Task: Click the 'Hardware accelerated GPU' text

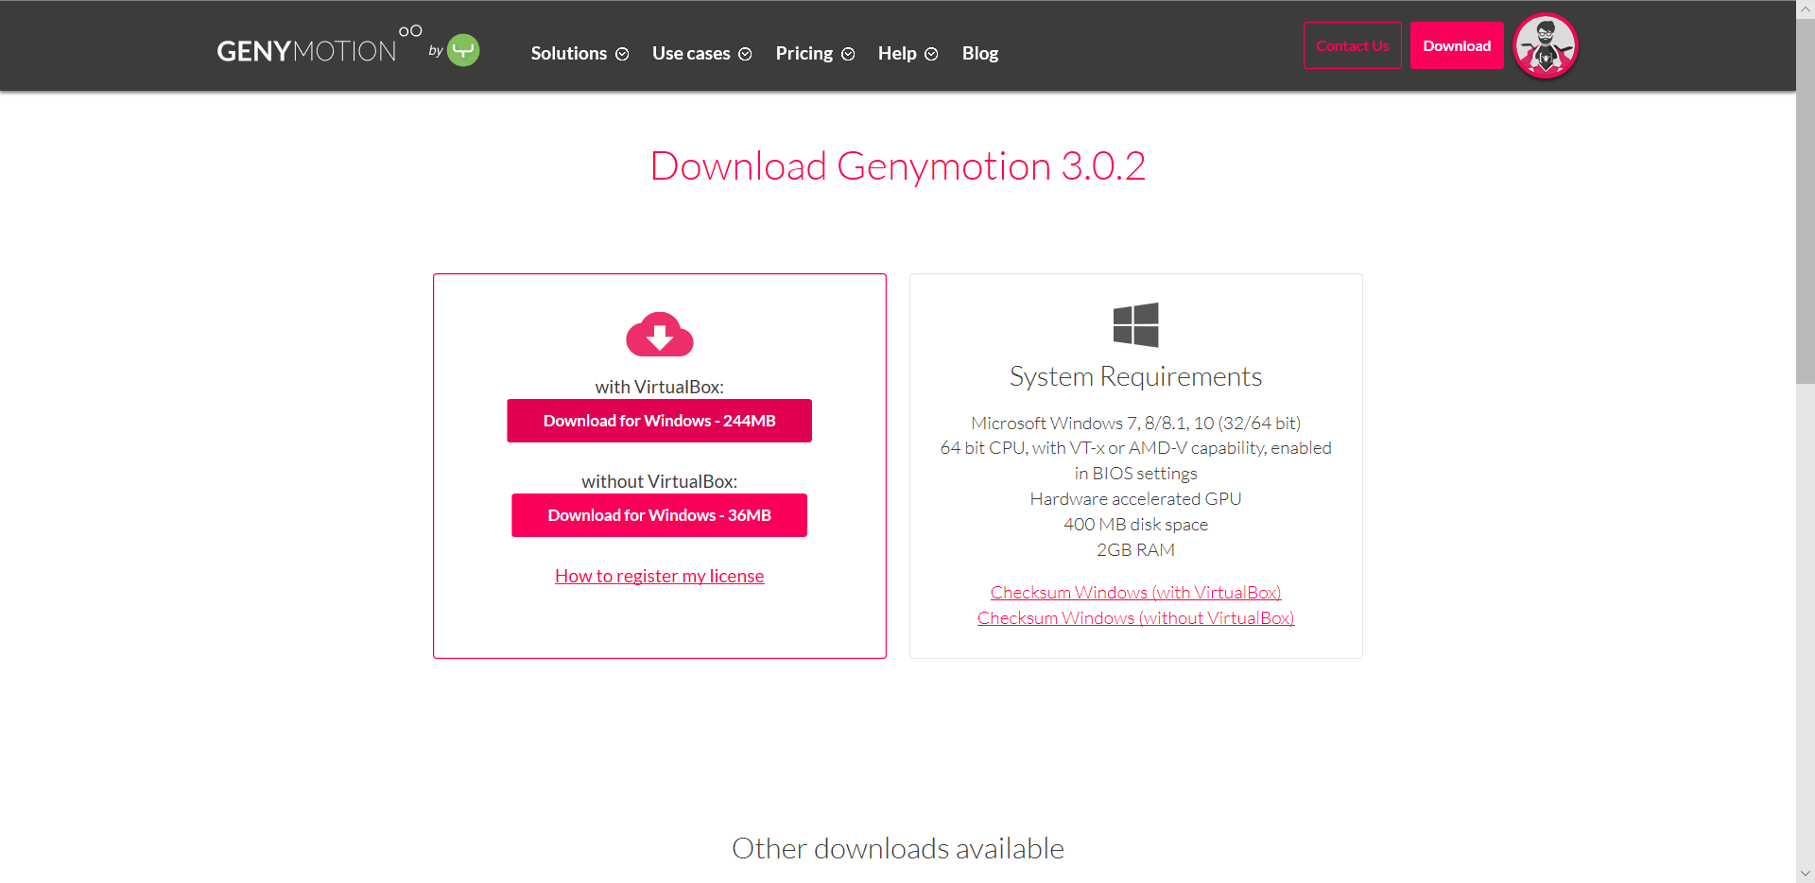Action: coord(1136,498)
